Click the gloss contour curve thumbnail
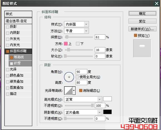 coord(68,91)
